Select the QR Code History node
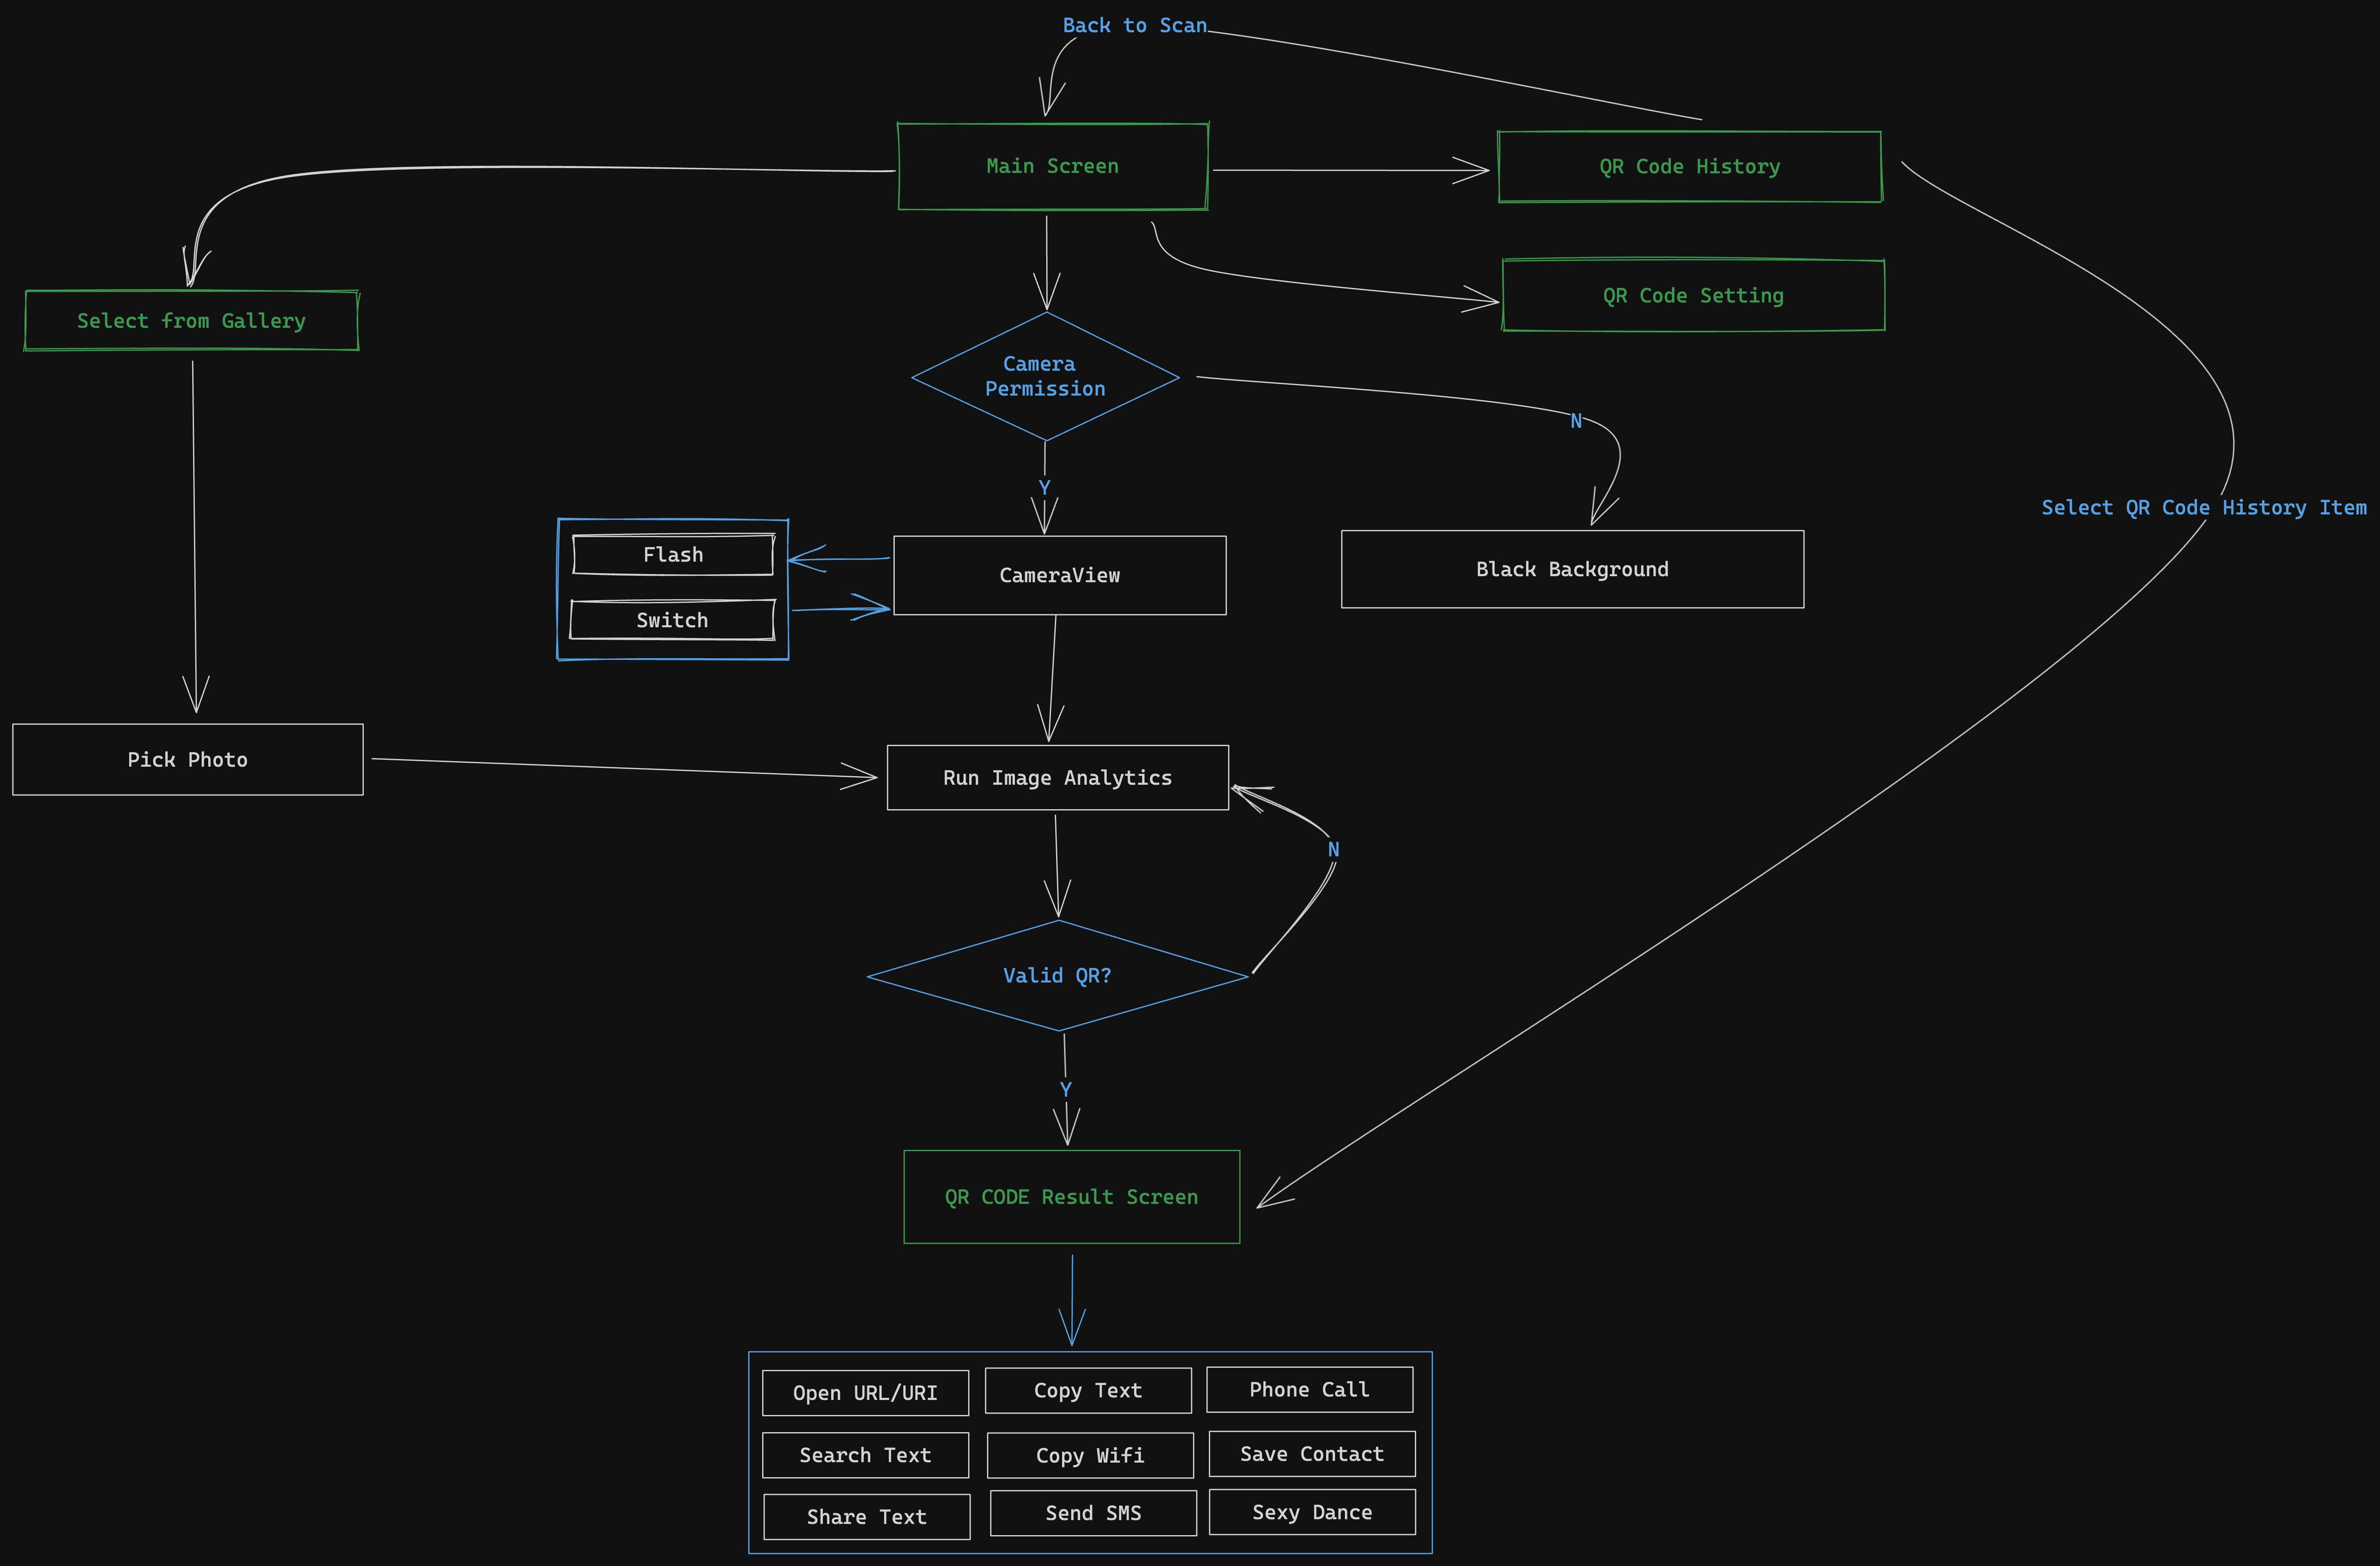2380x1566 pixels. coord(1689,167)
